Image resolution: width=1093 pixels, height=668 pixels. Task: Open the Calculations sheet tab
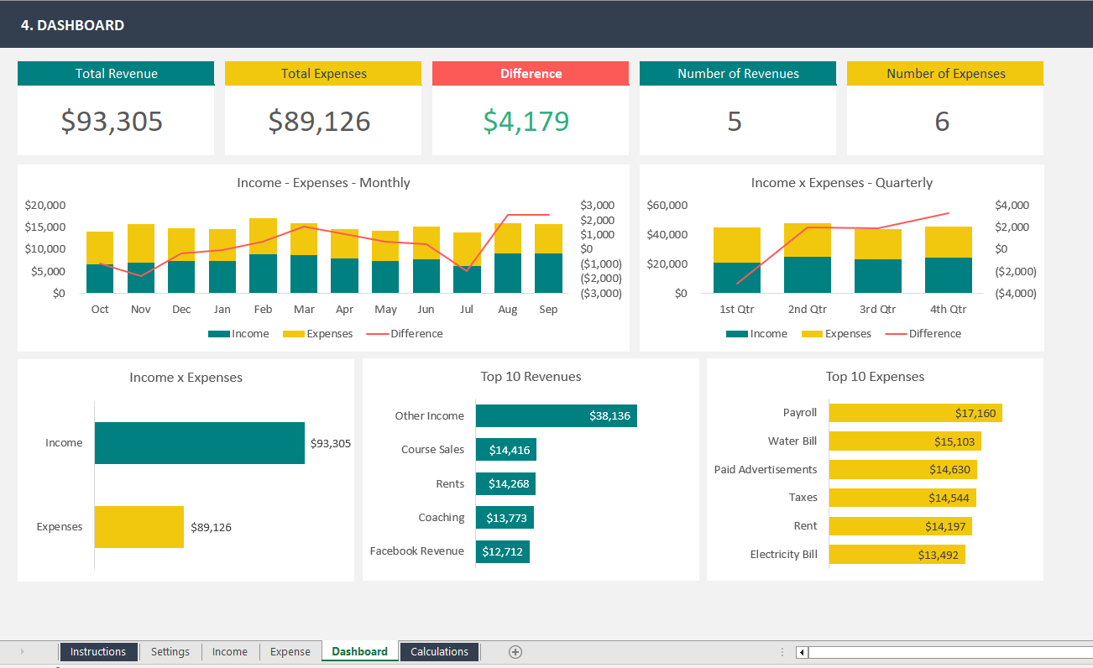tap(438, 651)
